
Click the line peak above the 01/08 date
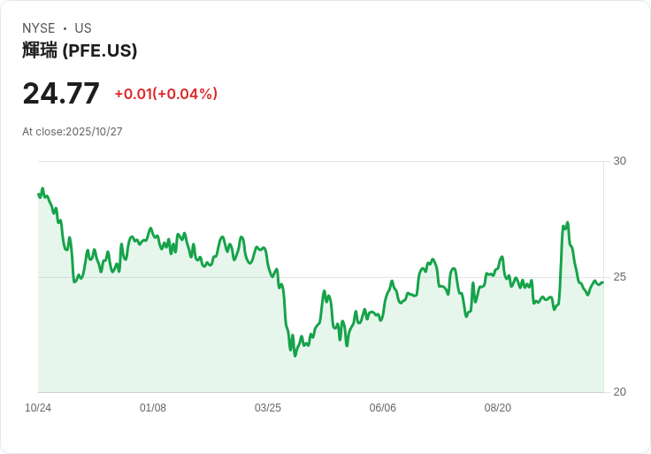[150, 228]
